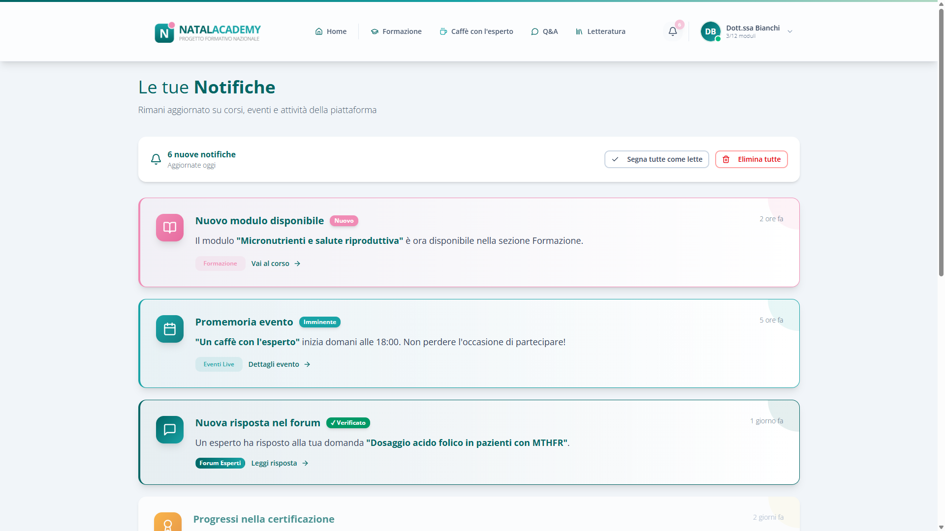Open the Dettagli evento link
The image size is (945, 531).
coord(279,364)
